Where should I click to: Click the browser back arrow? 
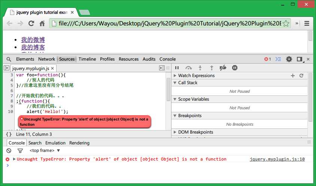pos(9,24)
